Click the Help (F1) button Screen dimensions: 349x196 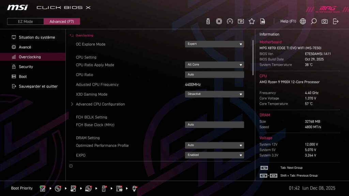288,21
